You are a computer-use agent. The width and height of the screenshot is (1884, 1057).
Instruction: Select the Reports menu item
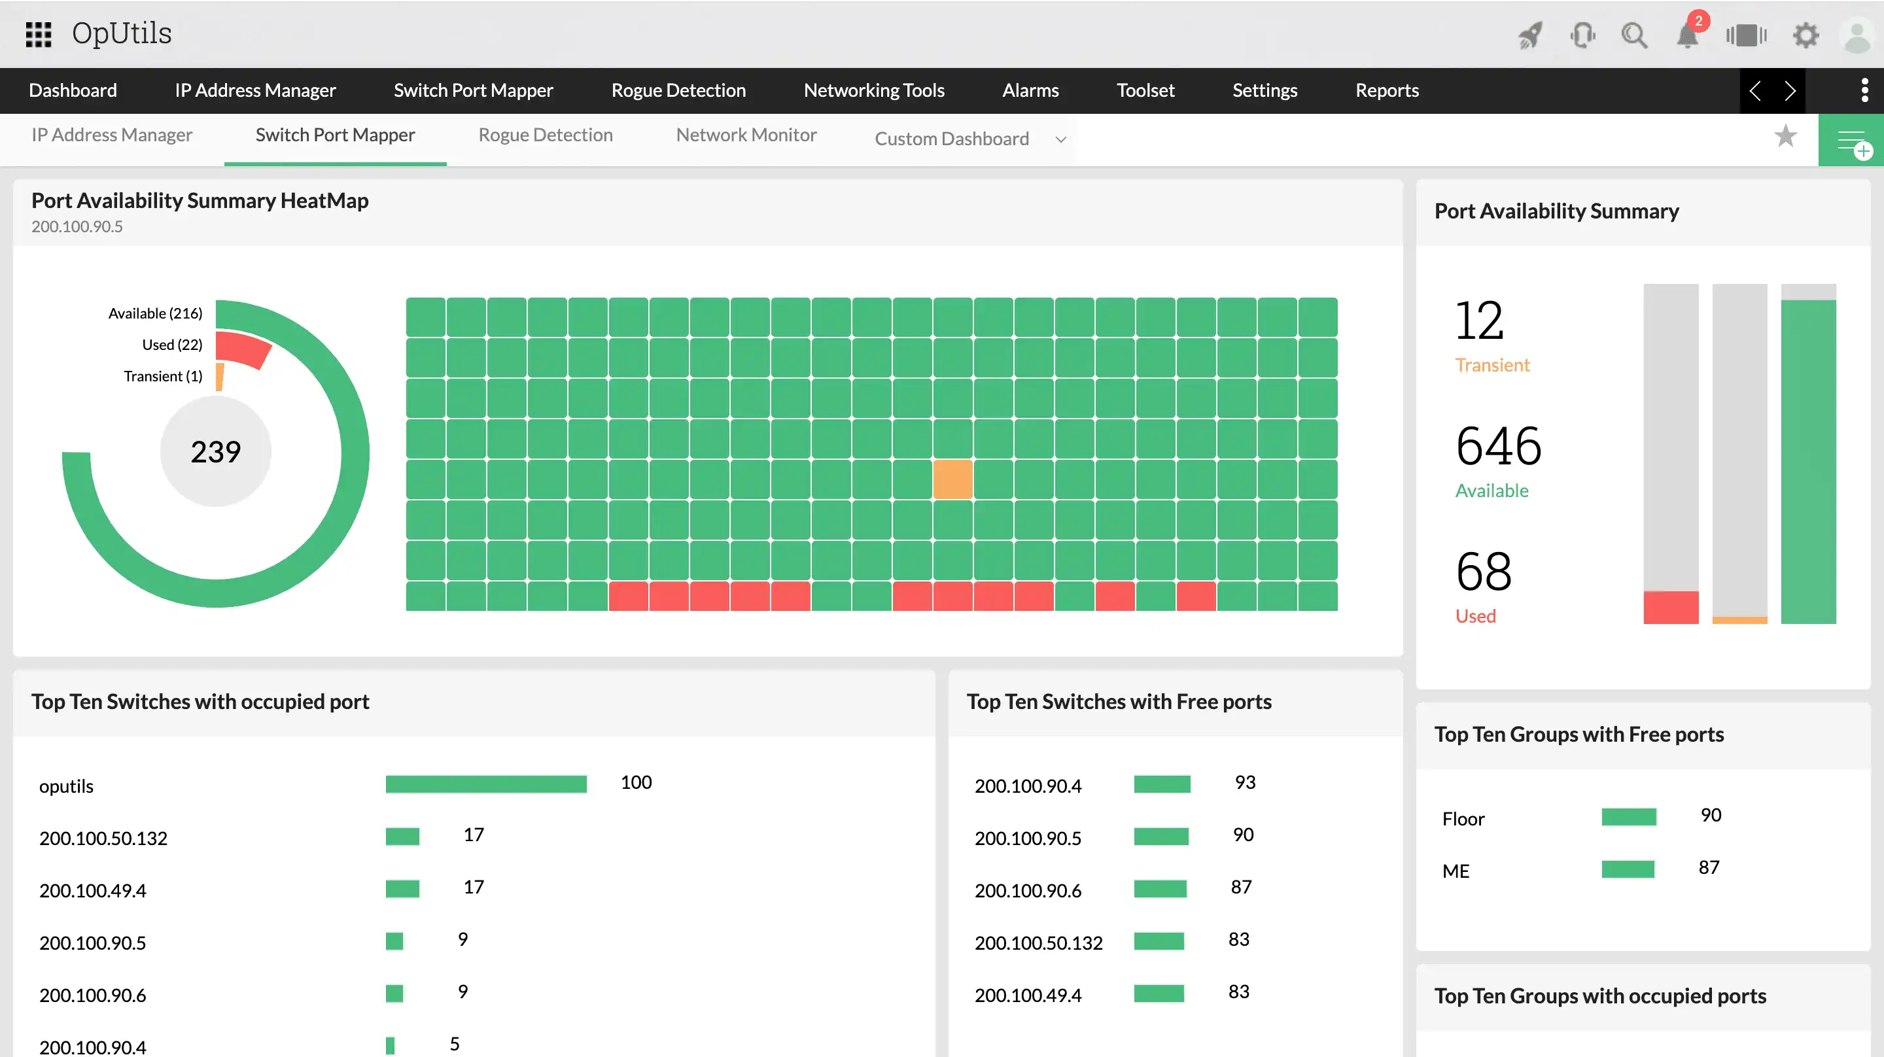coord(1387,90)
